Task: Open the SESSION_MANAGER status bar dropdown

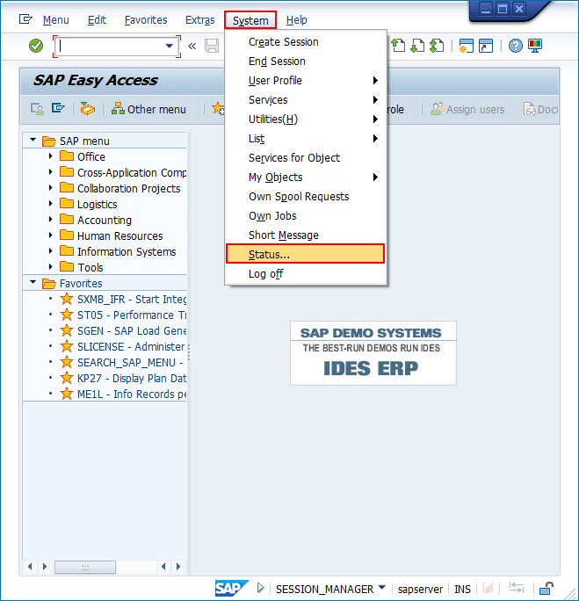Action: coord(381,587)
